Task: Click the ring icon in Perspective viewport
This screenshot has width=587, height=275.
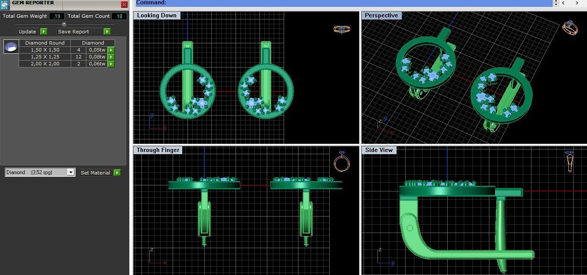Action: 570,28
